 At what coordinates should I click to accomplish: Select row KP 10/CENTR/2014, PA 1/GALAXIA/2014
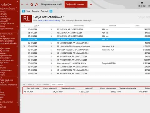coord(86,70)
